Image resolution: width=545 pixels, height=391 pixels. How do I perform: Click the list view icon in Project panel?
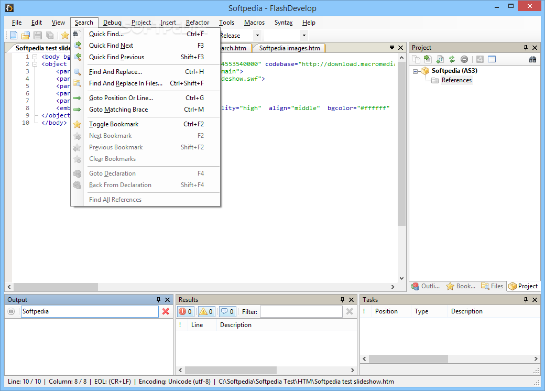click(492, 59)
